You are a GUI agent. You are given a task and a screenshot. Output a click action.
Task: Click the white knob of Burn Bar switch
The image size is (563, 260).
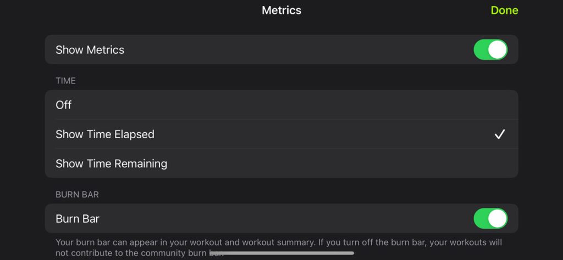pos(498,219)
